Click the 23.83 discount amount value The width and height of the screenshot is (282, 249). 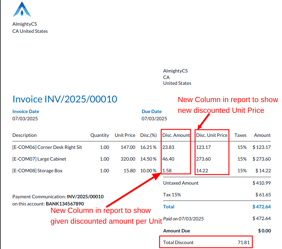(168, 147)
